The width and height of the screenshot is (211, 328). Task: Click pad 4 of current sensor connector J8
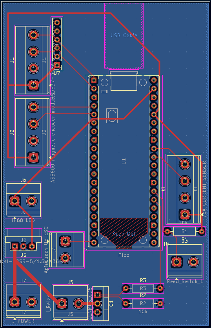pyautogui.click(x=185, y=164)
